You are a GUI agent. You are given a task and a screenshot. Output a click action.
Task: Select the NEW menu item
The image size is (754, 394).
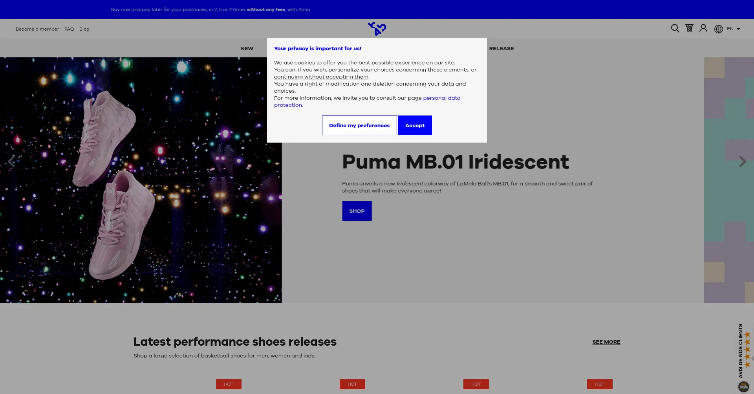click(x=247, y=48)
